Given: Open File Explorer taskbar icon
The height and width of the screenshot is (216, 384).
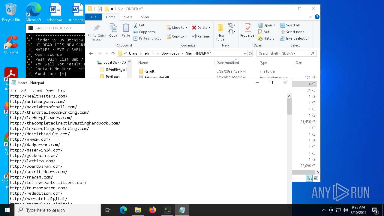Looking at the screenshot, I should tap(138, 210).
